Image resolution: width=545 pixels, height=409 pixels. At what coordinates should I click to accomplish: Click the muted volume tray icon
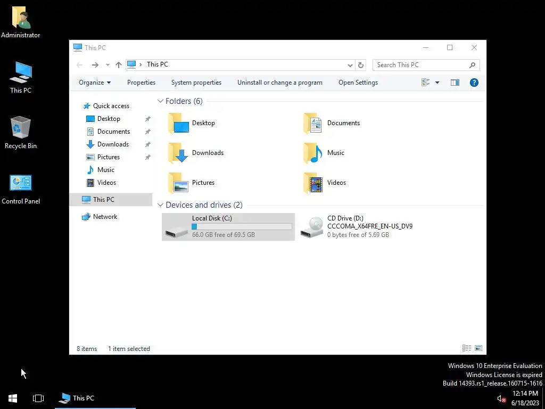[x=501, y=398]
